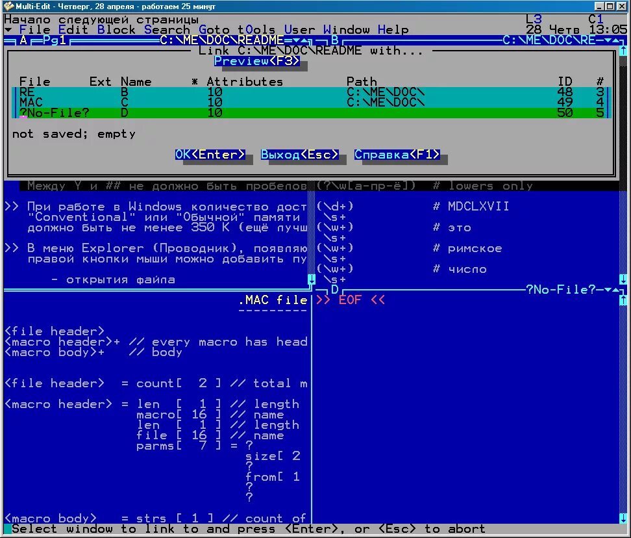Click the Ext column header
The height and width of the screenshot is (538, 631).
100,82
